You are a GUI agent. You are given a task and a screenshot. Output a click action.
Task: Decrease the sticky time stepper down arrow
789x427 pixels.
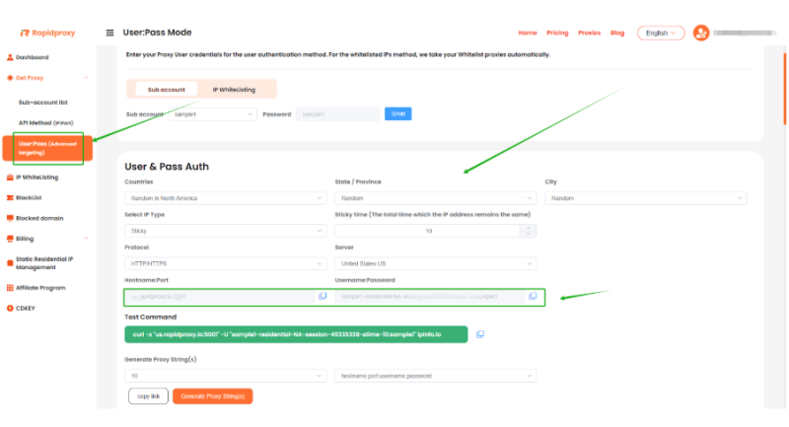pos(528,234)
